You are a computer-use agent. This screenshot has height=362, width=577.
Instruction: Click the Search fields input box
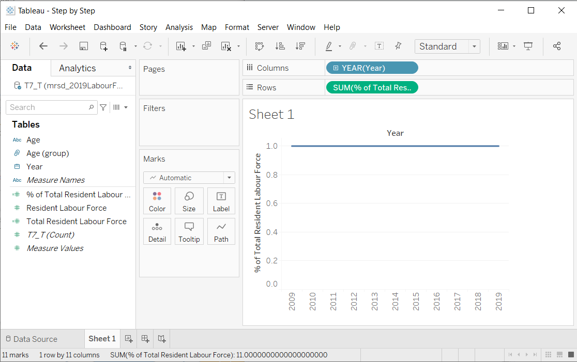(x=48, y=107)
